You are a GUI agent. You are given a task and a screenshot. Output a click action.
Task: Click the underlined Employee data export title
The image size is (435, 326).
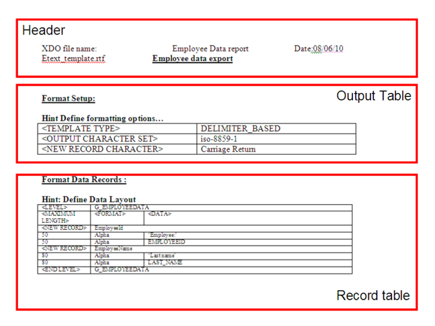coord(193,58)
